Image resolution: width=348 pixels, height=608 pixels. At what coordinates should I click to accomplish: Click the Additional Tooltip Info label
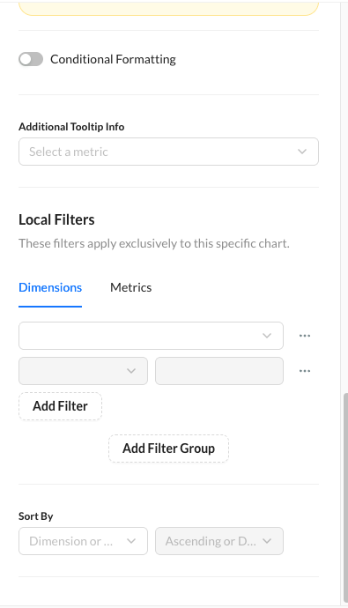point(71,127)
